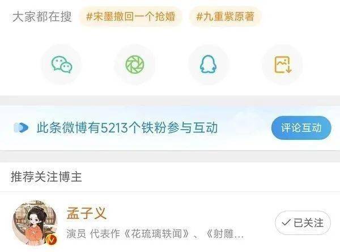This screenshot has width=340, height=252.
Task: Share to WeChat via the chat bubbles icon
Action: (x=62, y=65)
